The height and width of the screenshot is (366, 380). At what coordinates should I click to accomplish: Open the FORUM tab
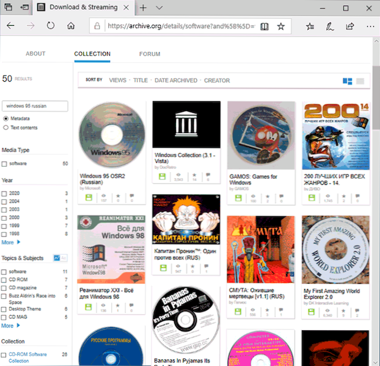150,54
